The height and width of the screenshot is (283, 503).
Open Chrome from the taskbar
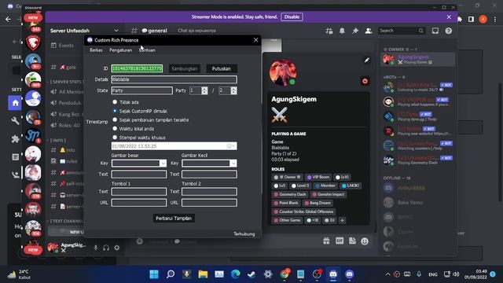click(x=285, y=274)
